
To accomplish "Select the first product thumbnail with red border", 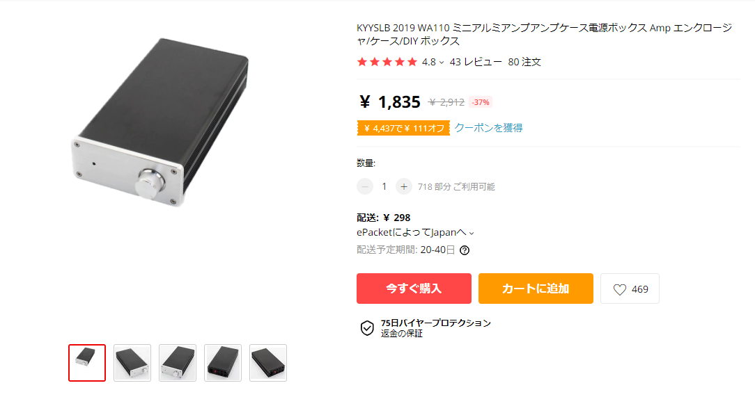I will point(87,363).
